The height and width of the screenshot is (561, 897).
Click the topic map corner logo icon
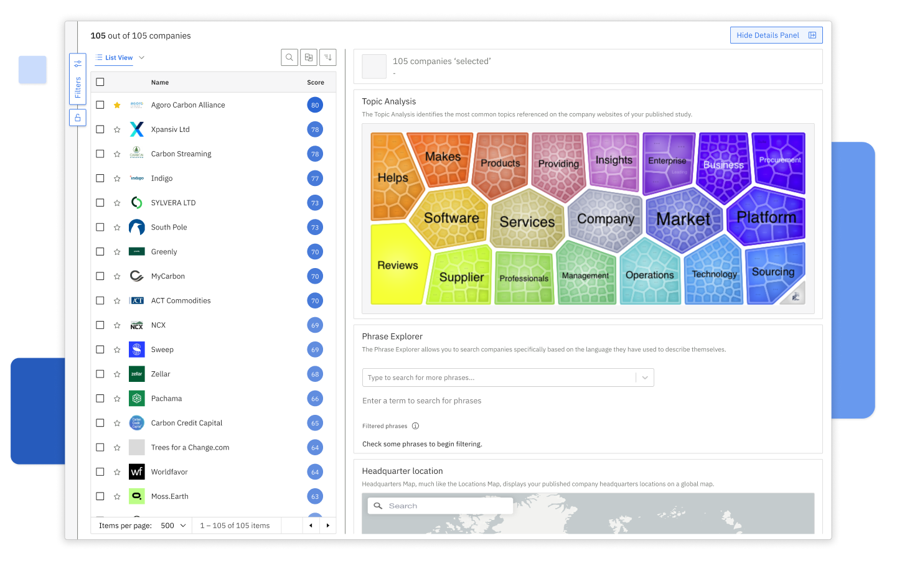coord(796,297)
